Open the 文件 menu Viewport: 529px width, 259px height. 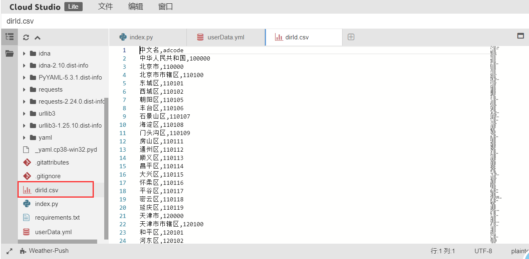[105, 7]
